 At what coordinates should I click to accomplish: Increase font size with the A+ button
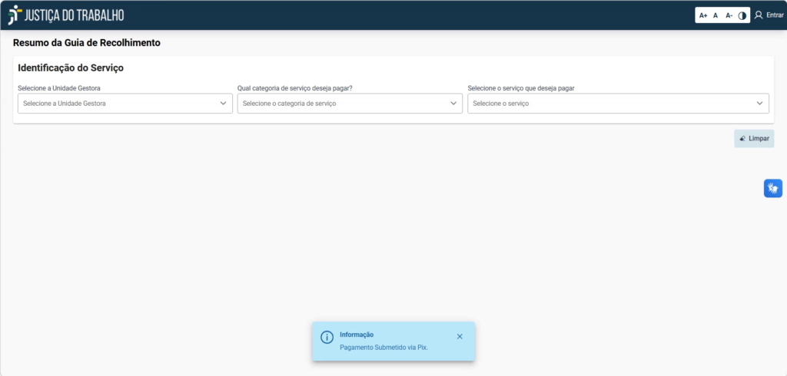coord(703,15)
